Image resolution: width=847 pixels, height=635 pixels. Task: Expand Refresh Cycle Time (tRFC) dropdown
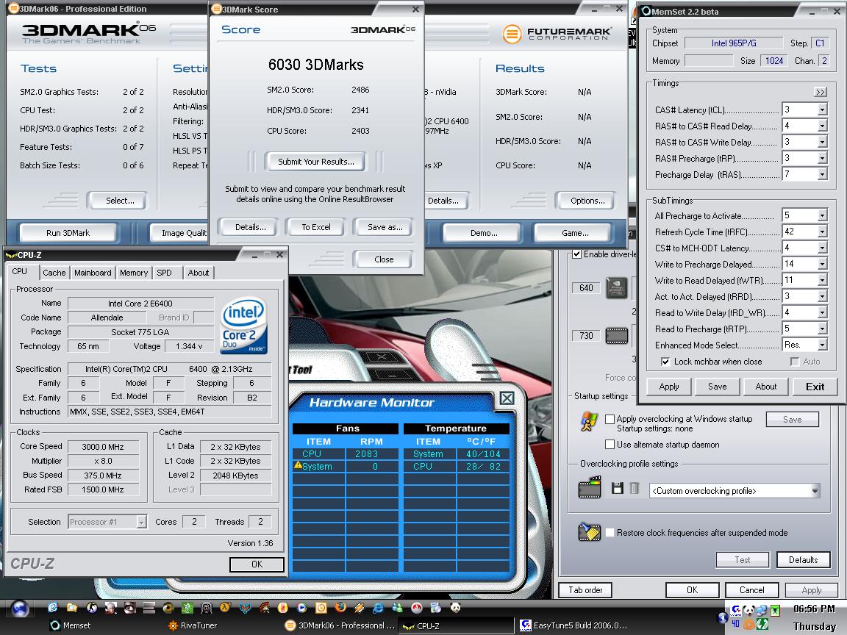821,232
